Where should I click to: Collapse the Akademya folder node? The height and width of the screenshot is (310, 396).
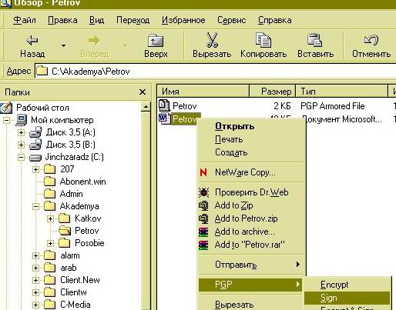pyautogui.click(x=36, y=206)
